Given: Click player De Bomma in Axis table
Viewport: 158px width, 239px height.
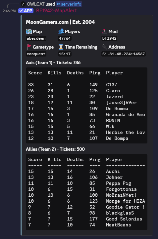Looking at the screenshot, I should [x=117, y=108].
